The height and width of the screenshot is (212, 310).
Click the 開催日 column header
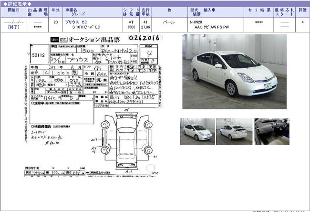pos(14,12)
